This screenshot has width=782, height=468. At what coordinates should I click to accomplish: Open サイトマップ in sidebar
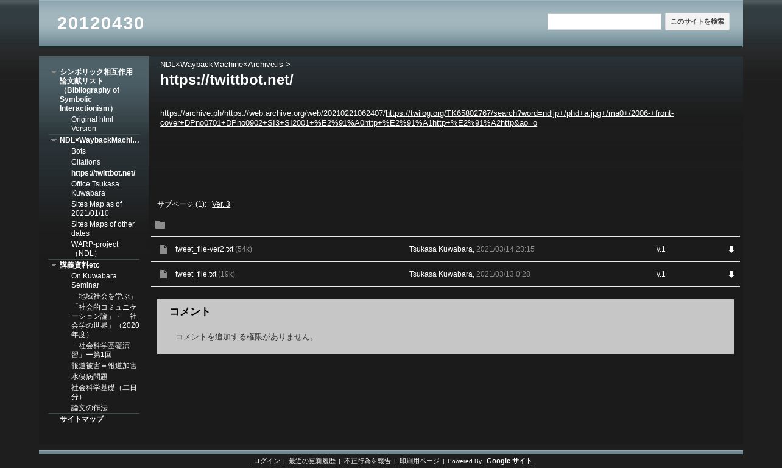pos(82,419)
